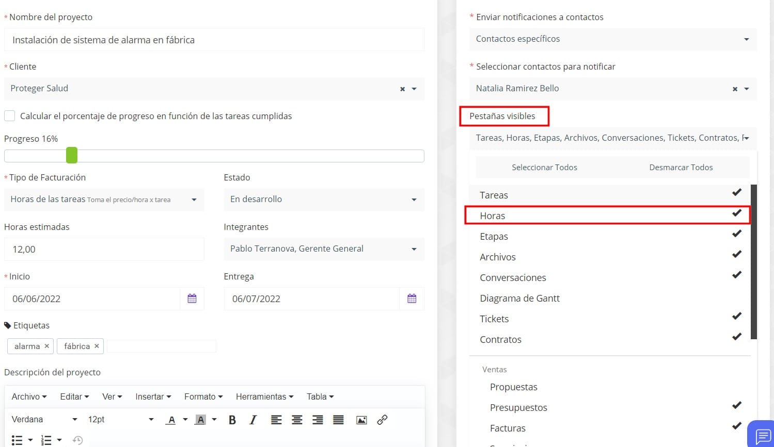774x447 pixels.
Task: Open the Insertar editor menu
Action: 153,396
